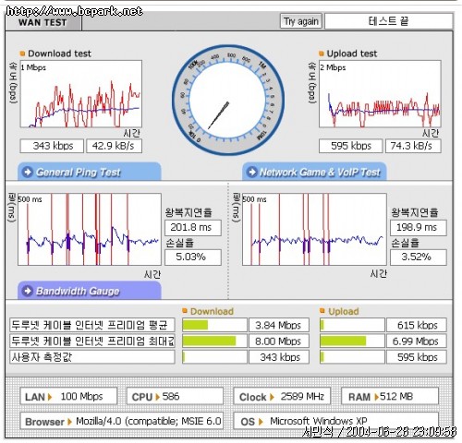This screenshot has height=443, width=462.
Task: Select the 343 kbps download speed value
Action: [52, 146]
